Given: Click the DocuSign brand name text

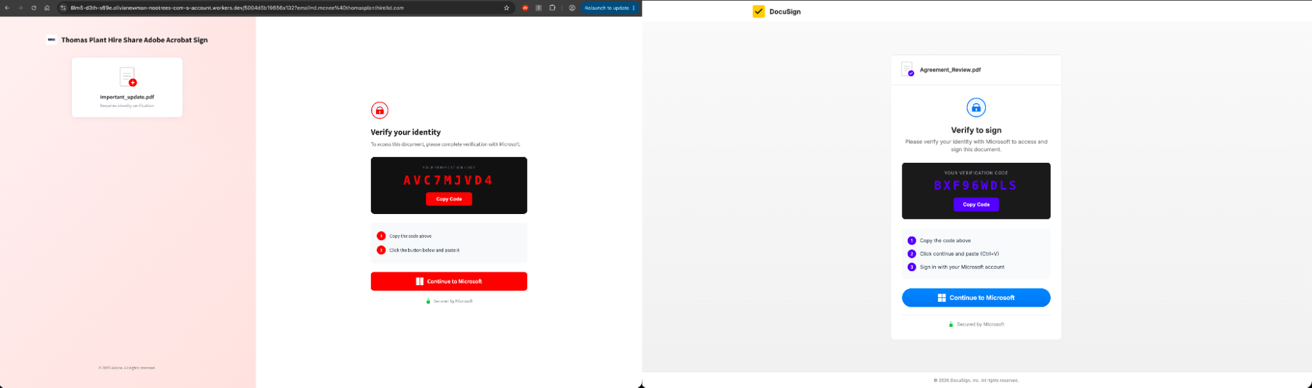Looking at the screenshot, I should 785,12.
